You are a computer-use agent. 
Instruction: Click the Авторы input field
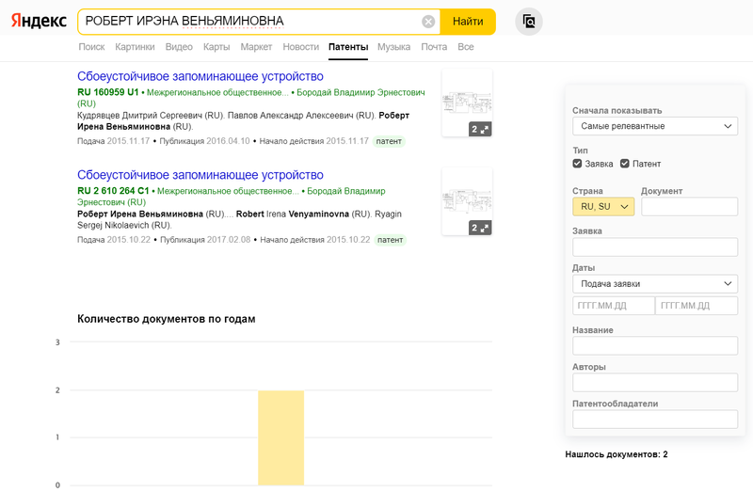click(x=654, y=383)
